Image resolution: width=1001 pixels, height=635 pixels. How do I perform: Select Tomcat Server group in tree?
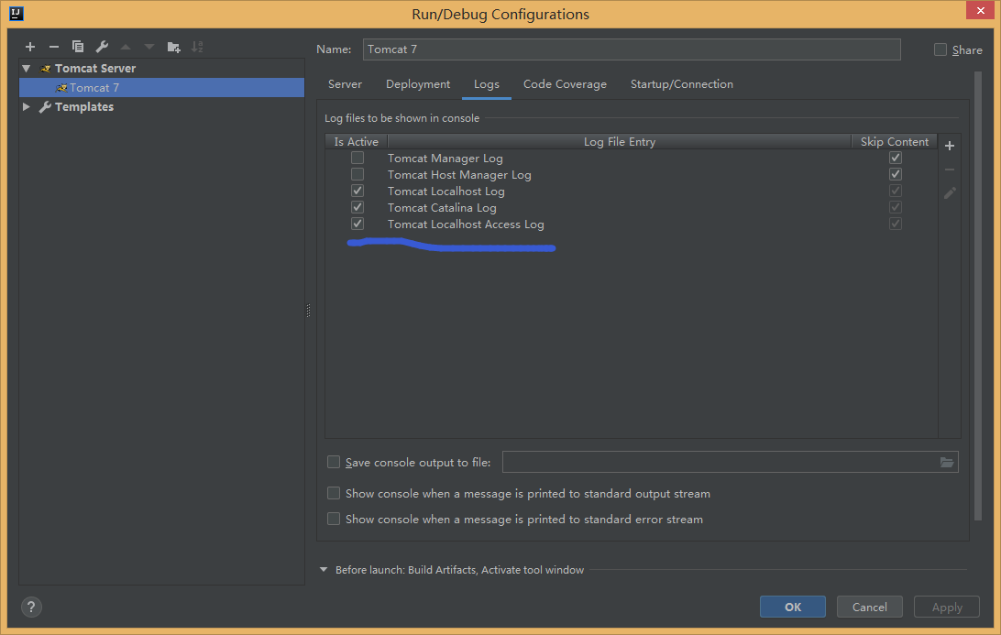click(x=95, y=69)
